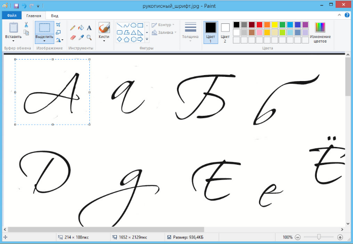This screenshot has width=353, height=244.
Task: Open the Выделить dropdown arrow
Action: [44, 41]
